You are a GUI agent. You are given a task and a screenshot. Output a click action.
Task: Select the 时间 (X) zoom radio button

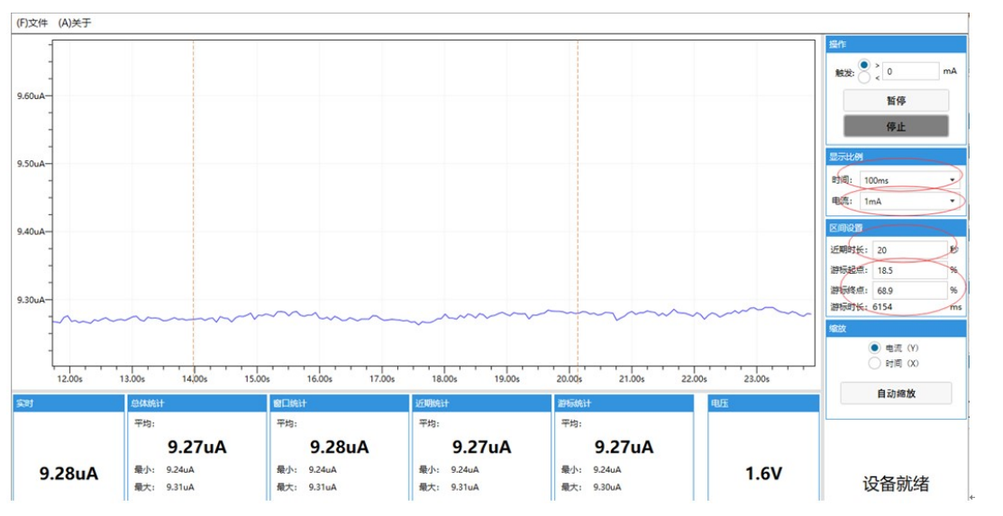click(874, 363)
